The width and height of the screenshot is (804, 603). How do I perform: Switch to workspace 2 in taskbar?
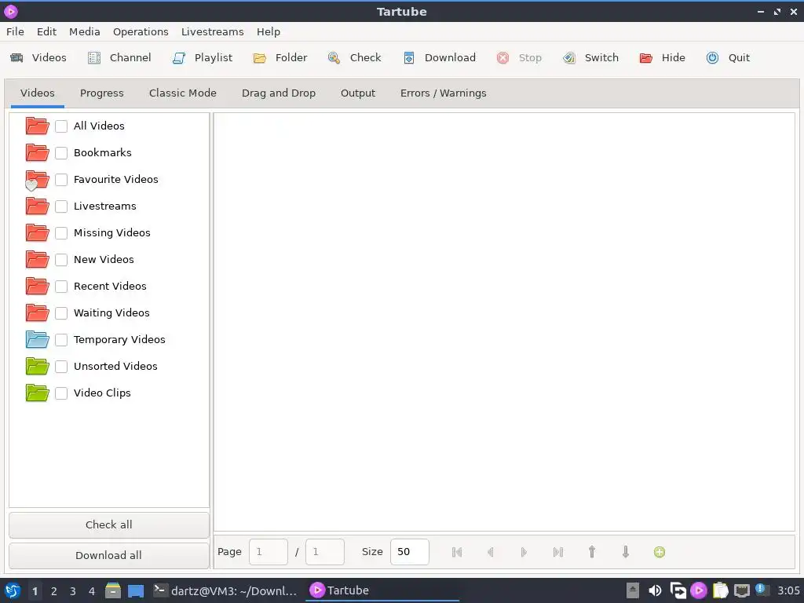pyautogui.click(x=54, y=590)
